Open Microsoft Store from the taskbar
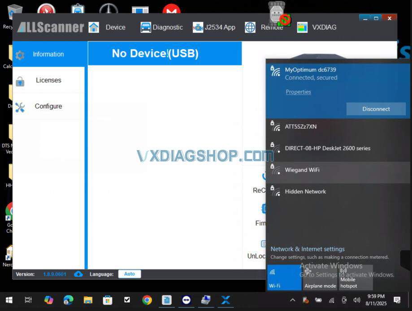Viewport: 412px width, 311px height. pyautogui.click(x=108, y=300)
